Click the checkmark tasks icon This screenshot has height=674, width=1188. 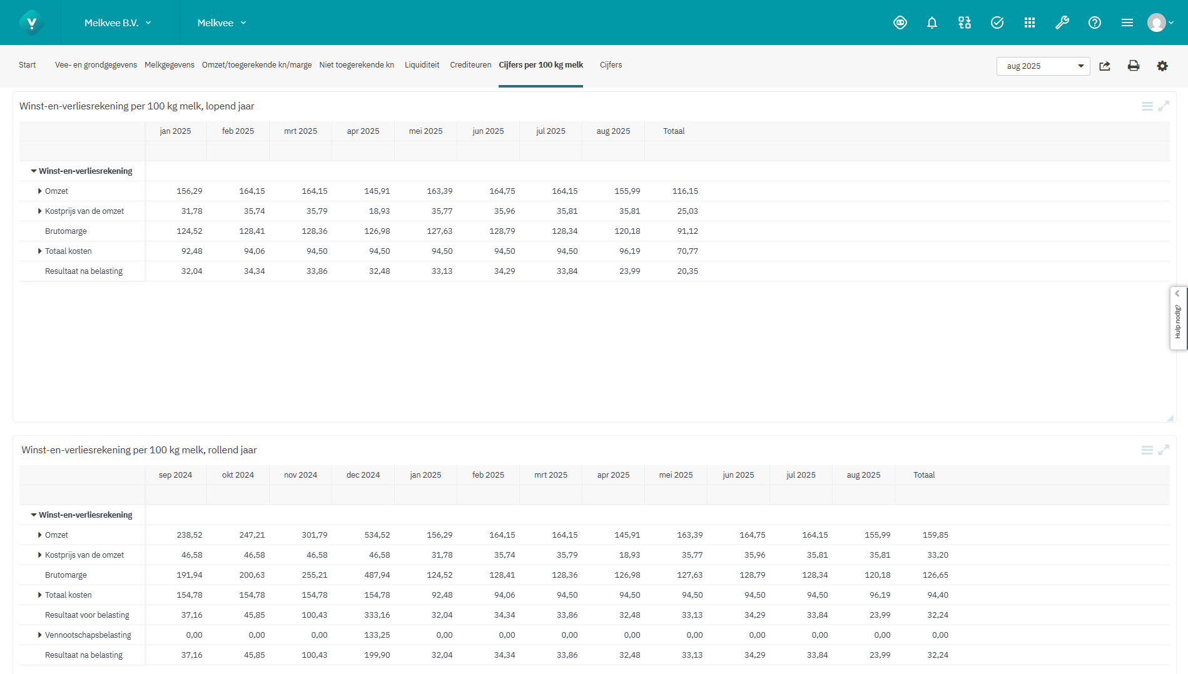(x=997, y=23)
